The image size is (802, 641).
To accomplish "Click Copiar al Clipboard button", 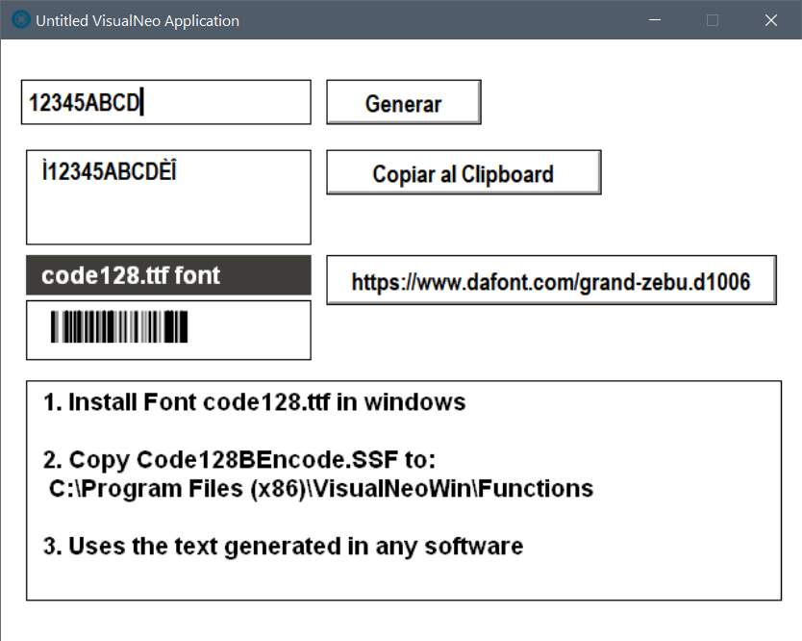I will coord(464,172).
